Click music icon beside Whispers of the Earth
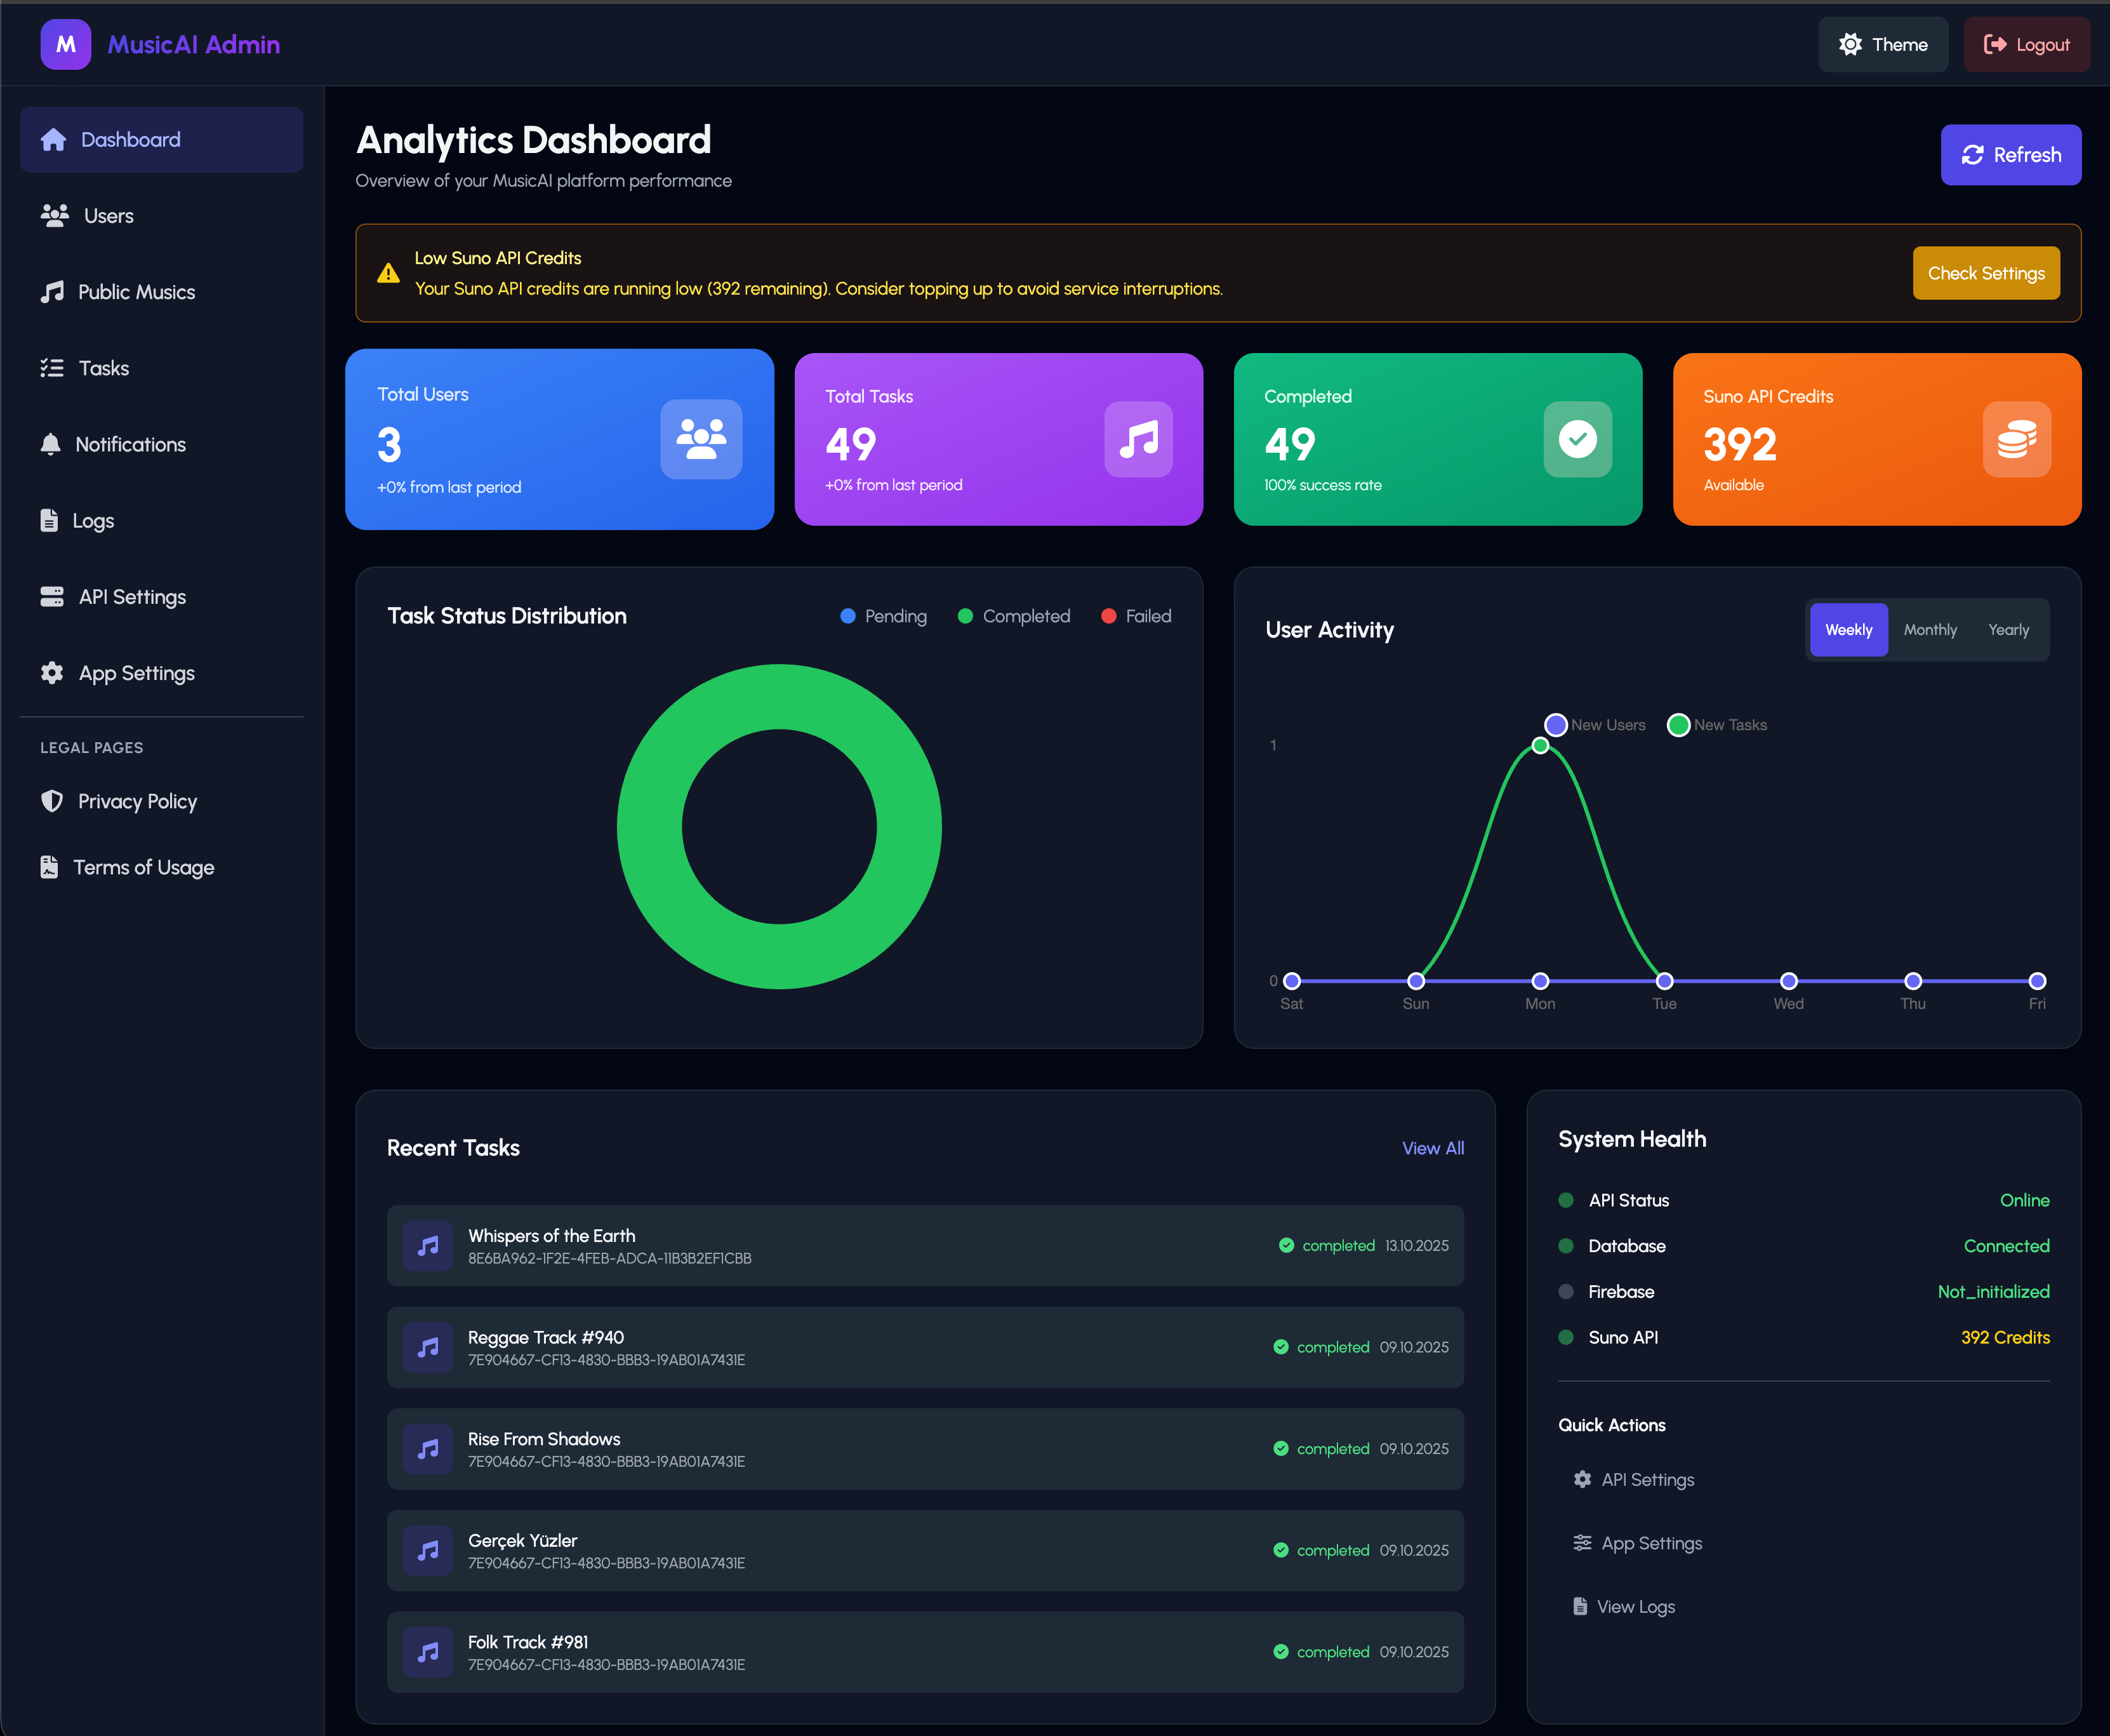Screen dimensions: 2110x1736 coord(428,1246)
